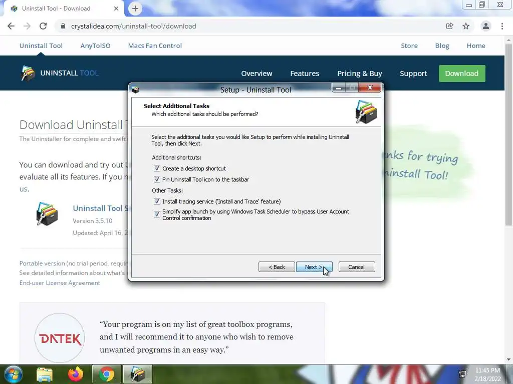This screenshot has height=384, width=513.
Task: Open a new browser tab
Action: point(135,8)
